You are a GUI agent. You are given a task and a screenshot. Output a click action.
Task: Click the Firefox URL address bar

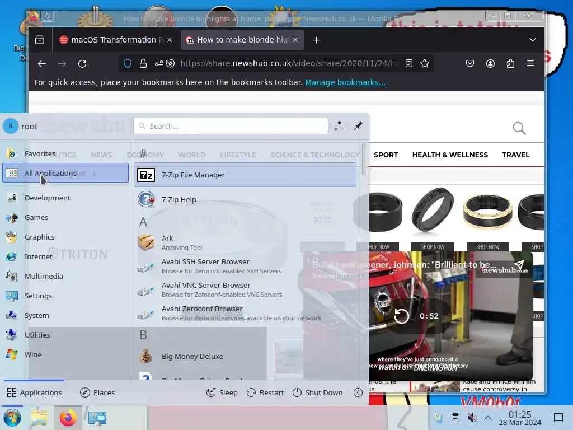290,64
